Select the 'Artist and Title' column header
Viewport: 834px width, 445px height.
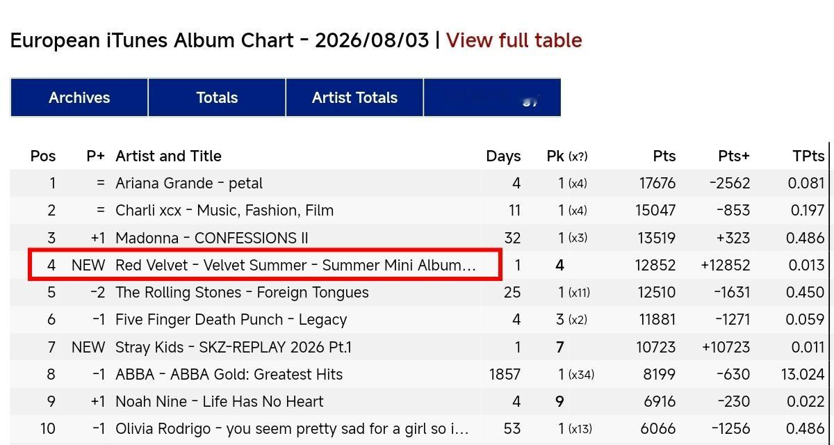click(x=169, y=156)
